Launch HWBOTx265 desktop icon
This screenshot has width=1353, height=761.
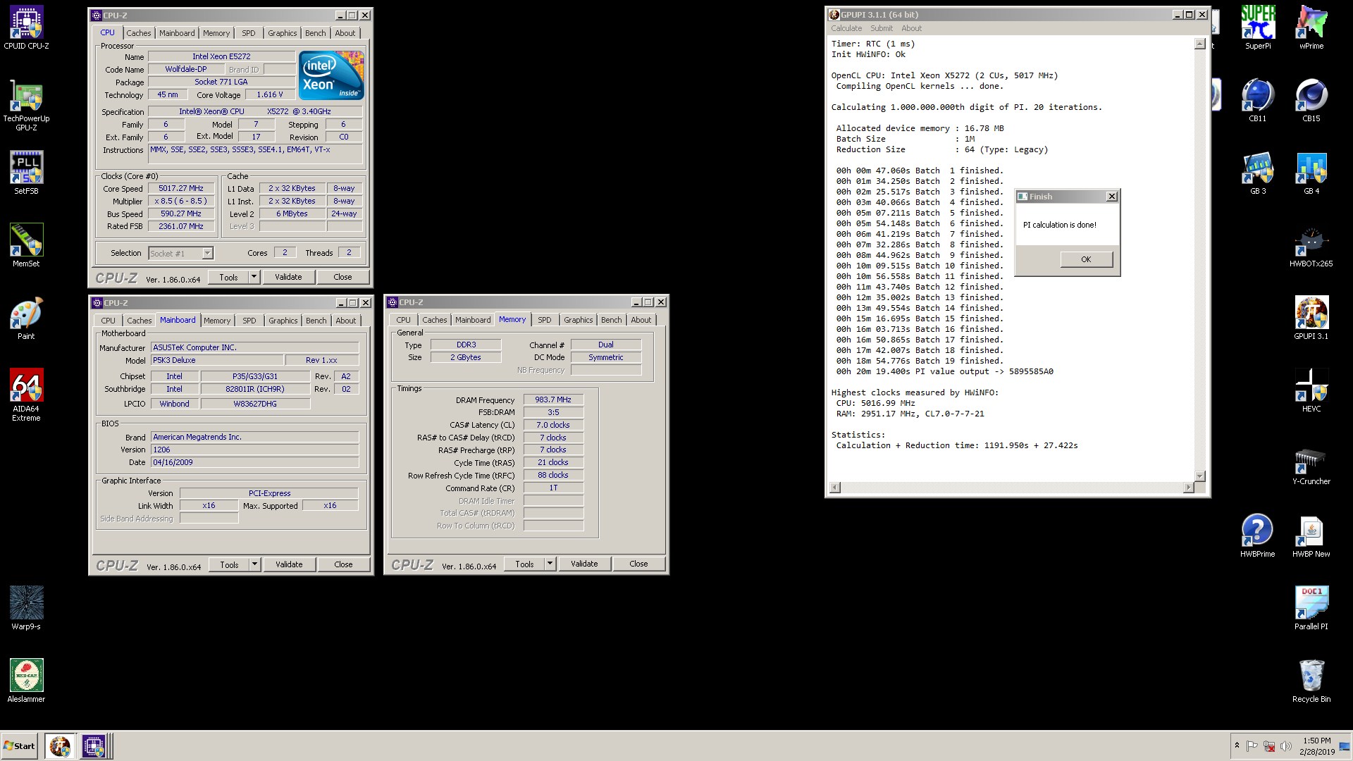pos(1311,247)
